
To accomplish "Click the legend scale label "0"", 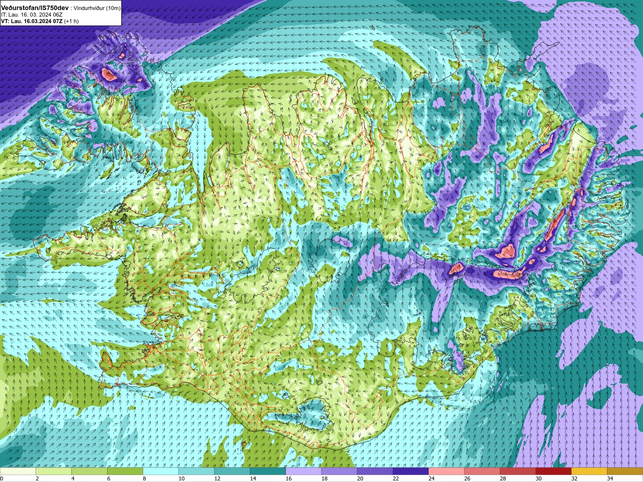I will 2,478.
